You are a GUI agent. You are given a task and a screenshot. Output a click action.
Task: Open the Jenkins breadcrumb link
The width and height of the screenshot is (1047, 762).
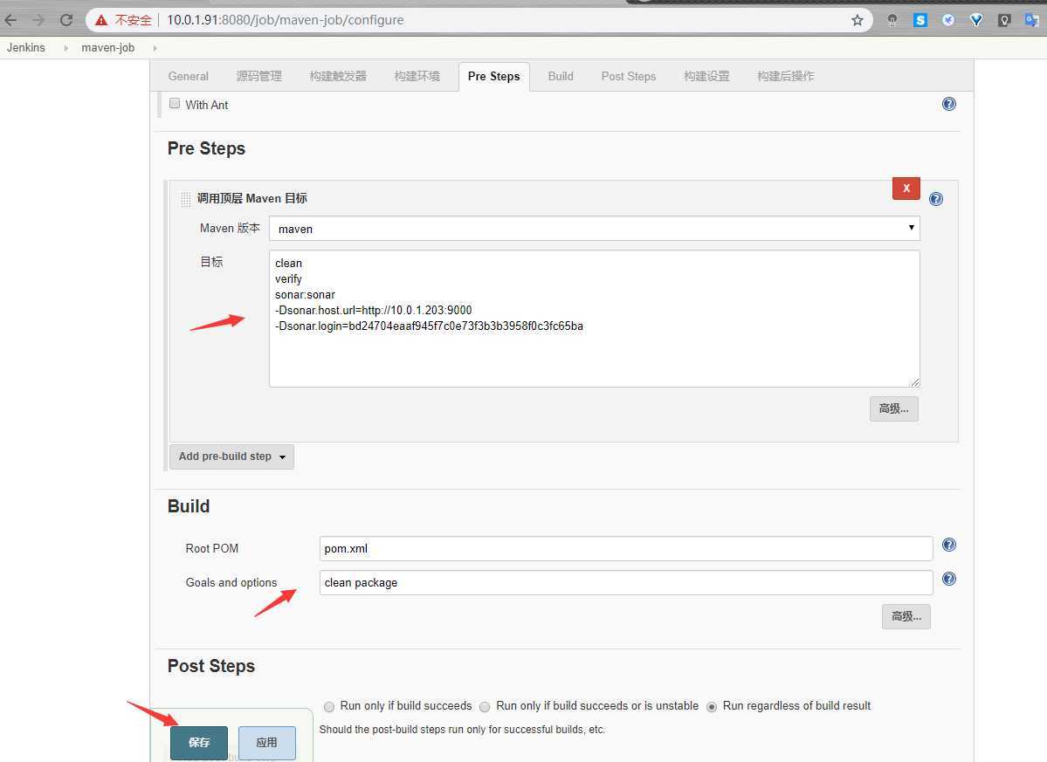pyautogui.click(x=26, y=48)
